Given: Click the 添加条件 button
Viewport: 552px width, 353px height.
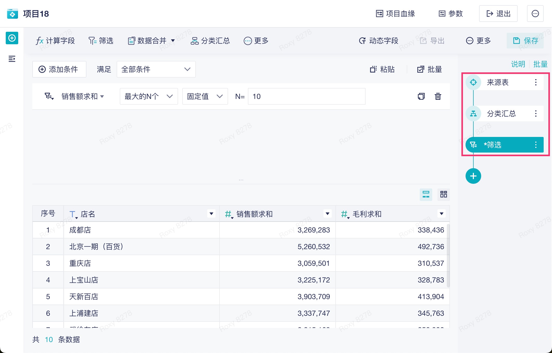Looking at the screenshot, I should [x=59, y=69].
